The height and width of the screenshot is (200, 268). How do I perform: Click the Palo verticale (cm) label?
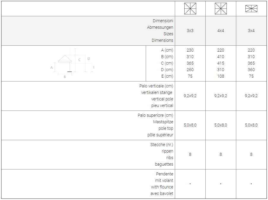(156, 86)
